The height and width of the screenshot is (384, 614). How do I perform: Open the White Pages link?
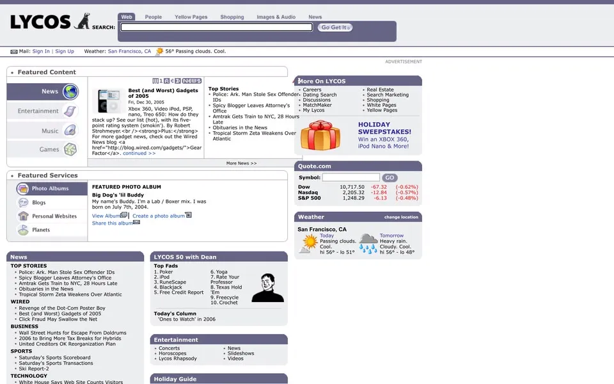coord(381,105)
